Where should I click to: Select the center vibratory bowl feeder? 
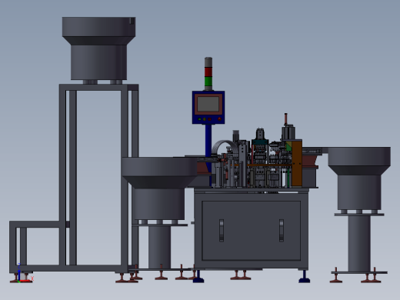coord(159,188)
